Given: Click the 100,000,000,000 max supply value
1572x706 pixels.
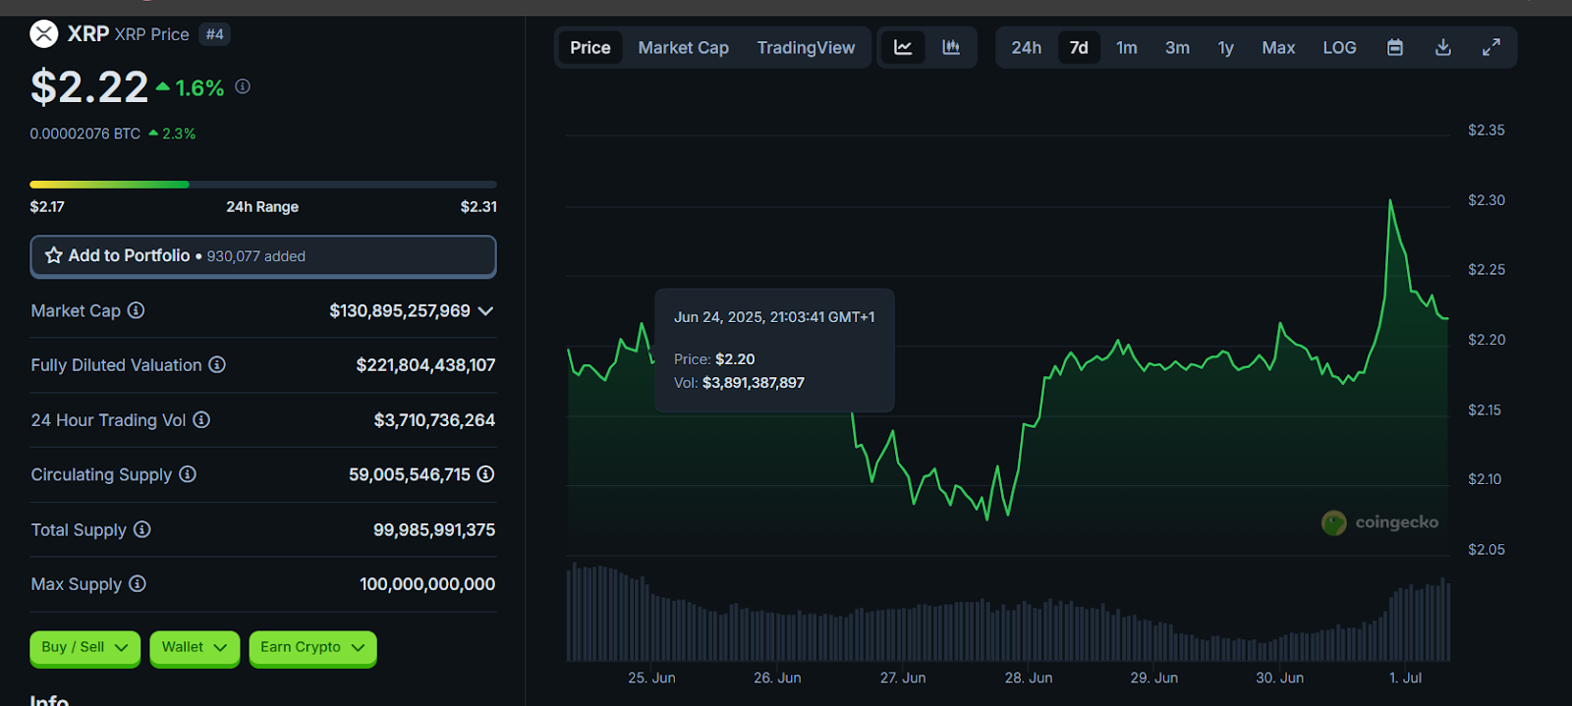Looking at the screenshot, I should coord(427,584).
